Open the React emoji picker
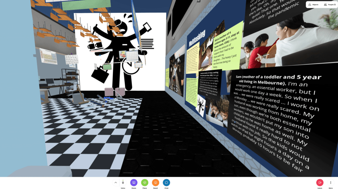 tap(155, 182)
